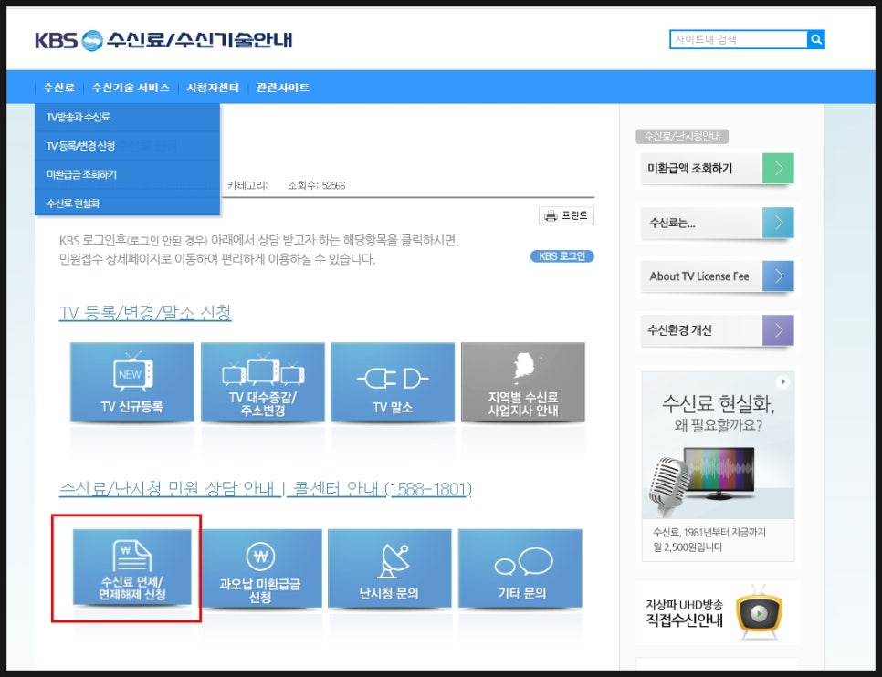This screenshot has height=677, width=882.
Task: Open 수신료/난시청 민원 상담 안내 link
Action: (167, 489)
